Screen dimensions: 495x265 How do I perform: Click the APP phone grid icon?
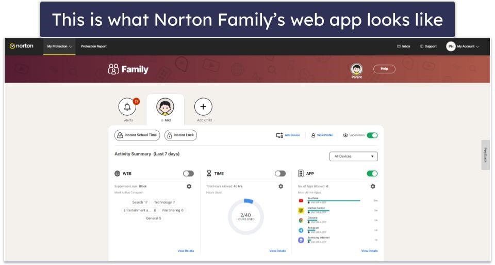coord(301,174)
